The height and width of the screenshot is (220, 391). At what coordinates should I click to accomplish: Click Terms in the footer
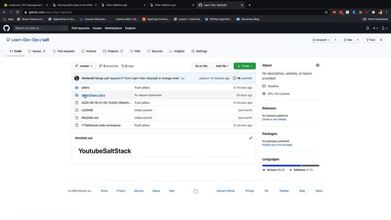pyautogui.click(x=104, y=191)
